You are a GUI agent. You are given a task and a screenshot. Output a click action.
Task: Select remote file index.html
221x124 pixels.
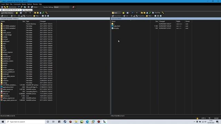[117, 26]
